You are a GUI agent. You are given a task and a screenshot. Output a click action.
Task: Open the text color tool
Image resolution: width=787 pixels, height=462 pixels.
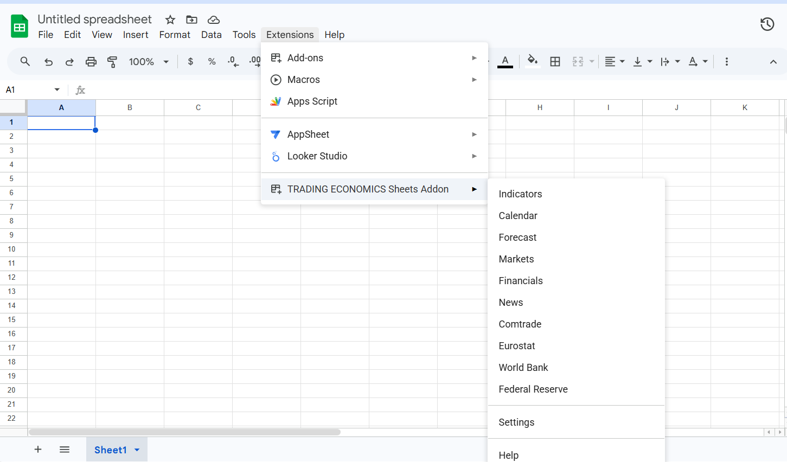click(x=505, y=61)
